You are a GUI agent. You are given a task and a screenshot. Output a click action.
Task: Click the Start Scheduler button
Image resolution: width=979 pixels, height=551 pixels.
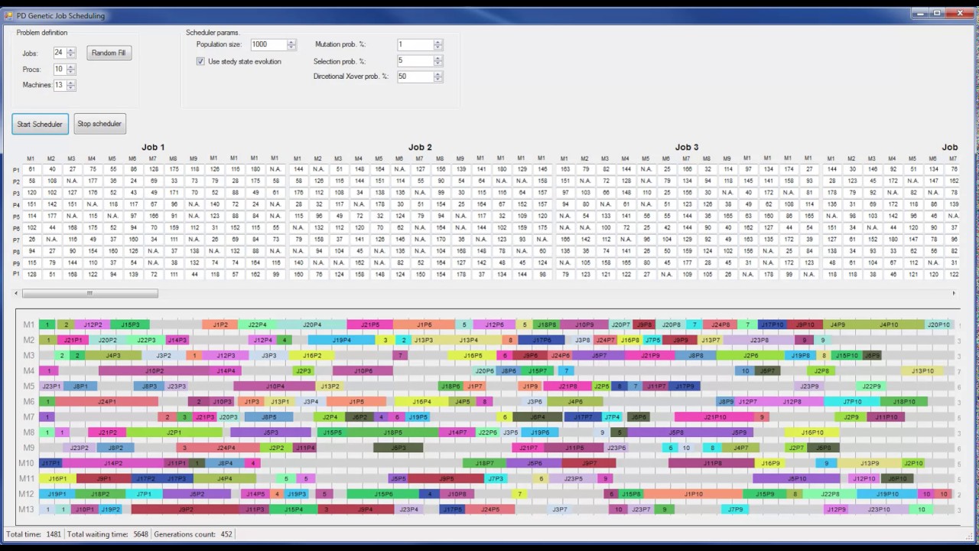40,124
